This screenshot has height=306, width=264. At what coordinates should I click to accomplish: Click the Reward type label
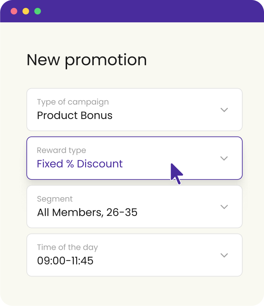click(x=61, y=150)
